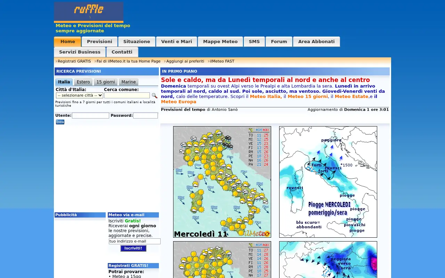Focus the Cerca comune input field
Viewport: 445px width, 278px height.
pos(127,95)
